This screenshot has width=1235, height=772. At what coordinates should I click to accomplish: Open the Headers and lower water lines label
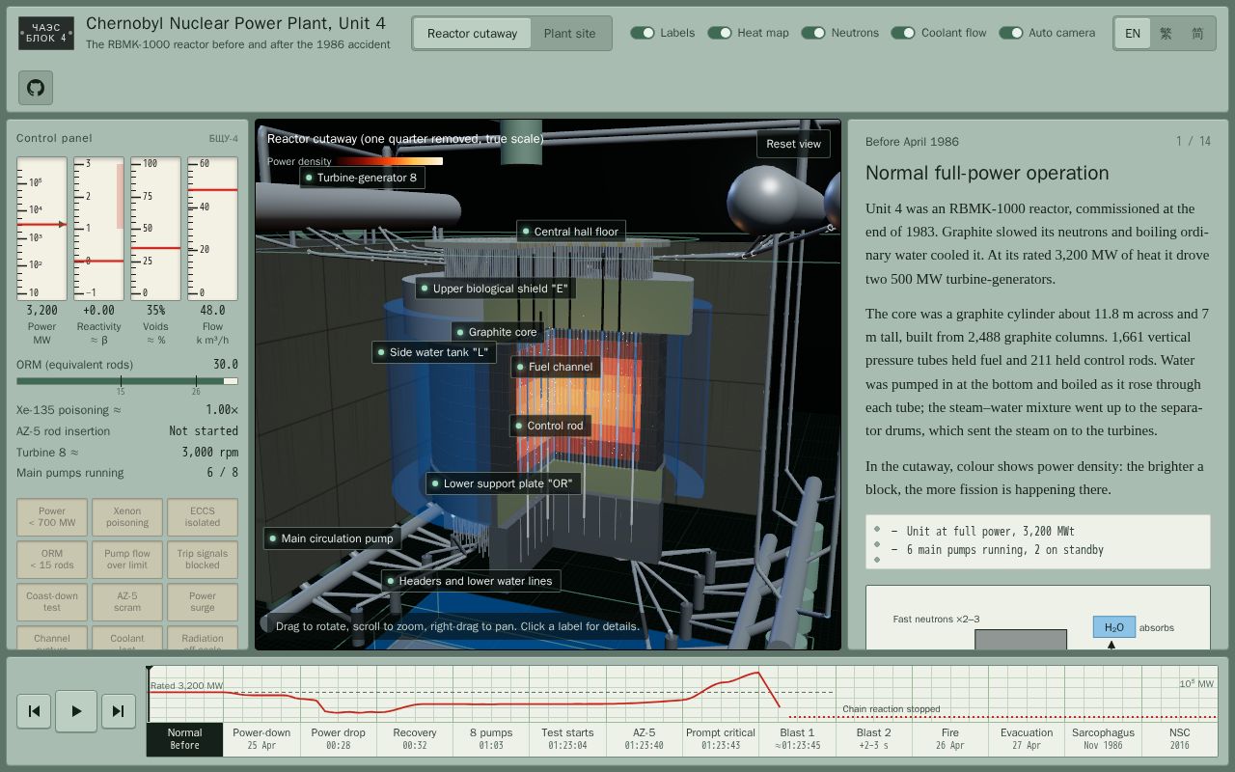click(x=471, y=581)
